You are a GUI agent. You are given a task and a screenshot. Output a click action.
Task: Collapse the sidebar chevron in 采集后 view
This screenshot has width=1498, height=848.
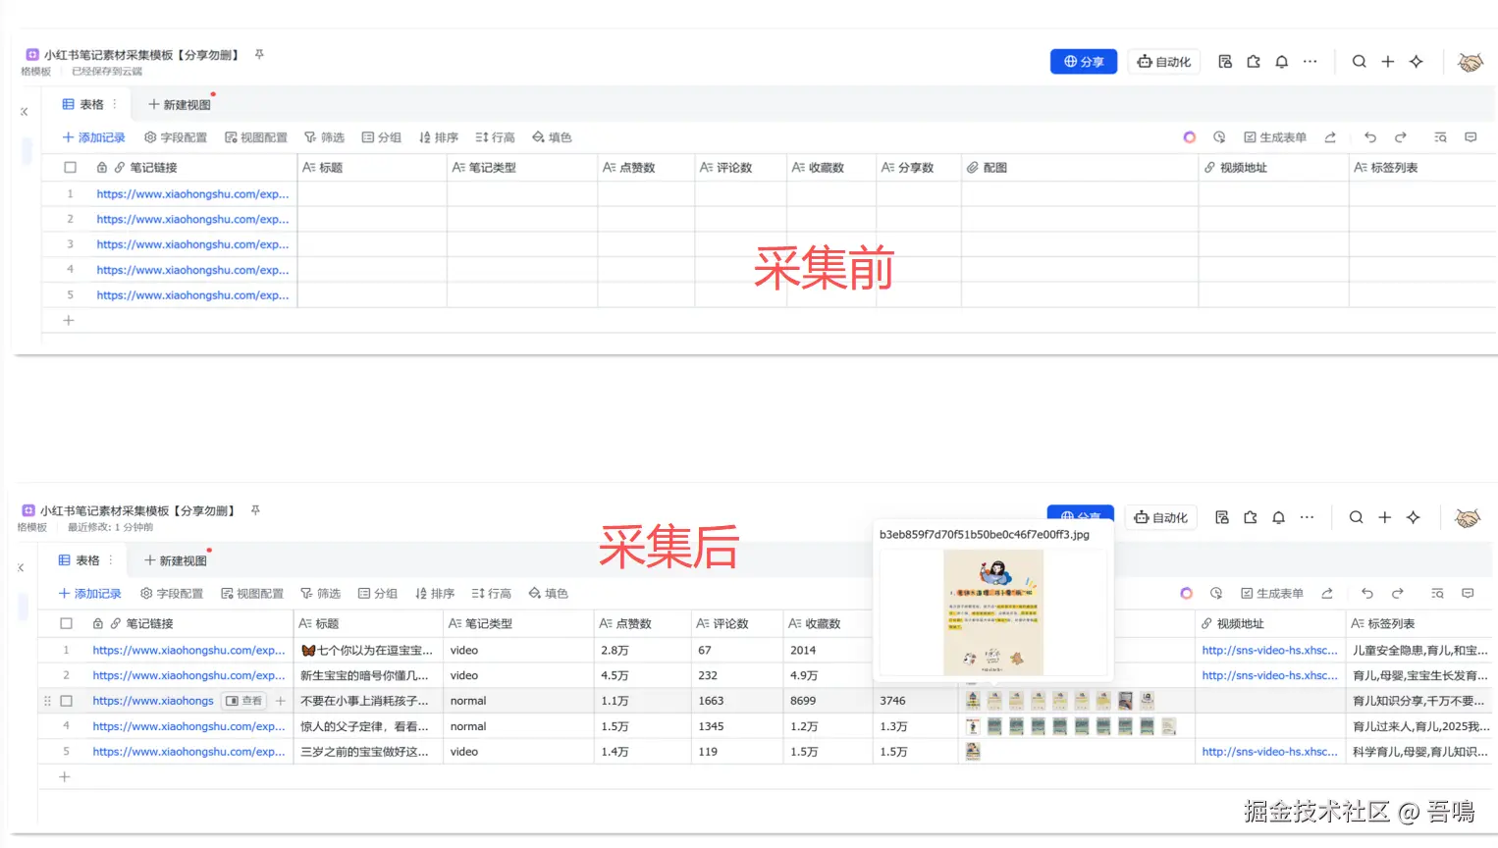[x=21, y=567]
